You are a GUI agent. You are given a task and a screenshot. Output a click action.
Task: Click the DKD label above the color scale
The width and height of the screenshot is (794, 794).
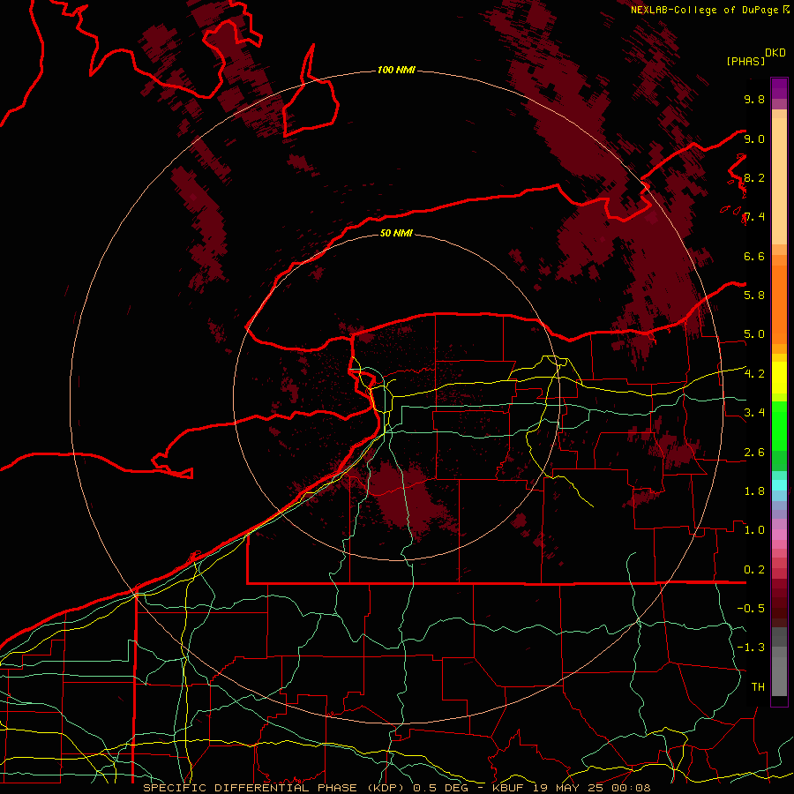(x=775, y=53)
